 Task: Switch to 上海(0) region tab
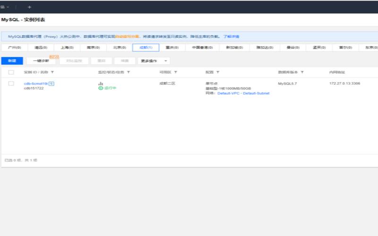(x=67, y=48)
